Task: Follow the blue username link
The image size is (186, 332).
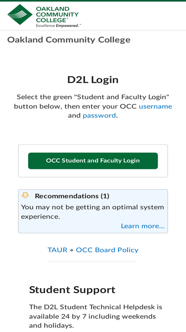Action: click(155, 107)
